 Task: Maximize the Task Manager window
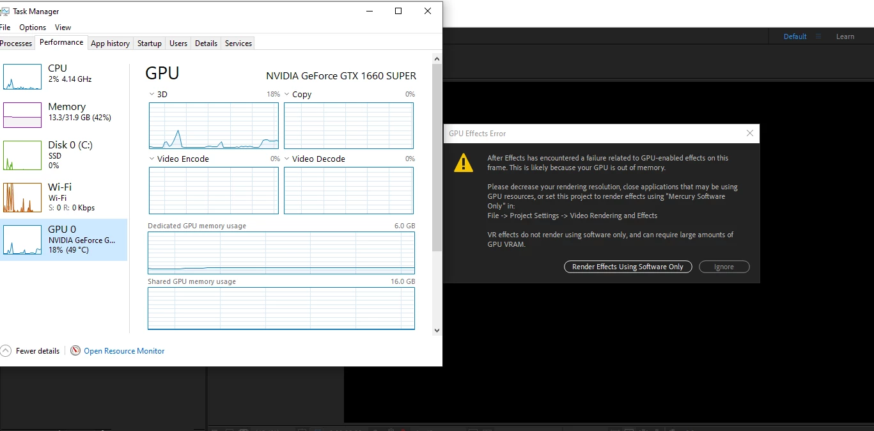click(x=398, y=11)
